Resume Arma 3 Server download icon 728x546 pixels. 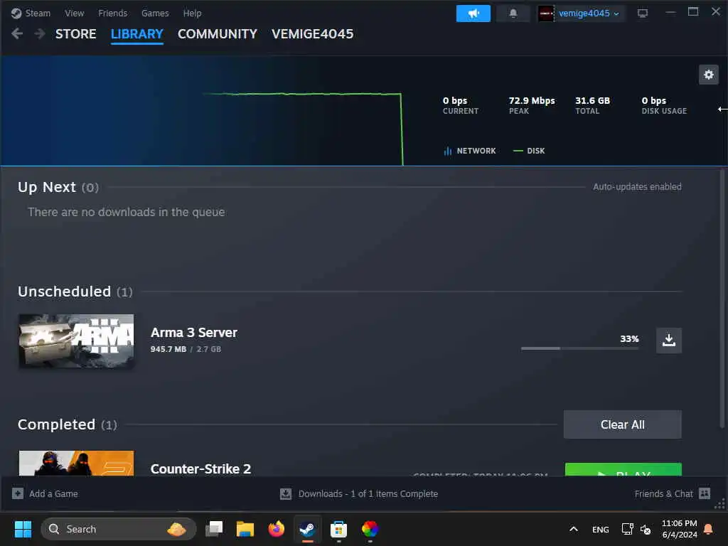668,341
